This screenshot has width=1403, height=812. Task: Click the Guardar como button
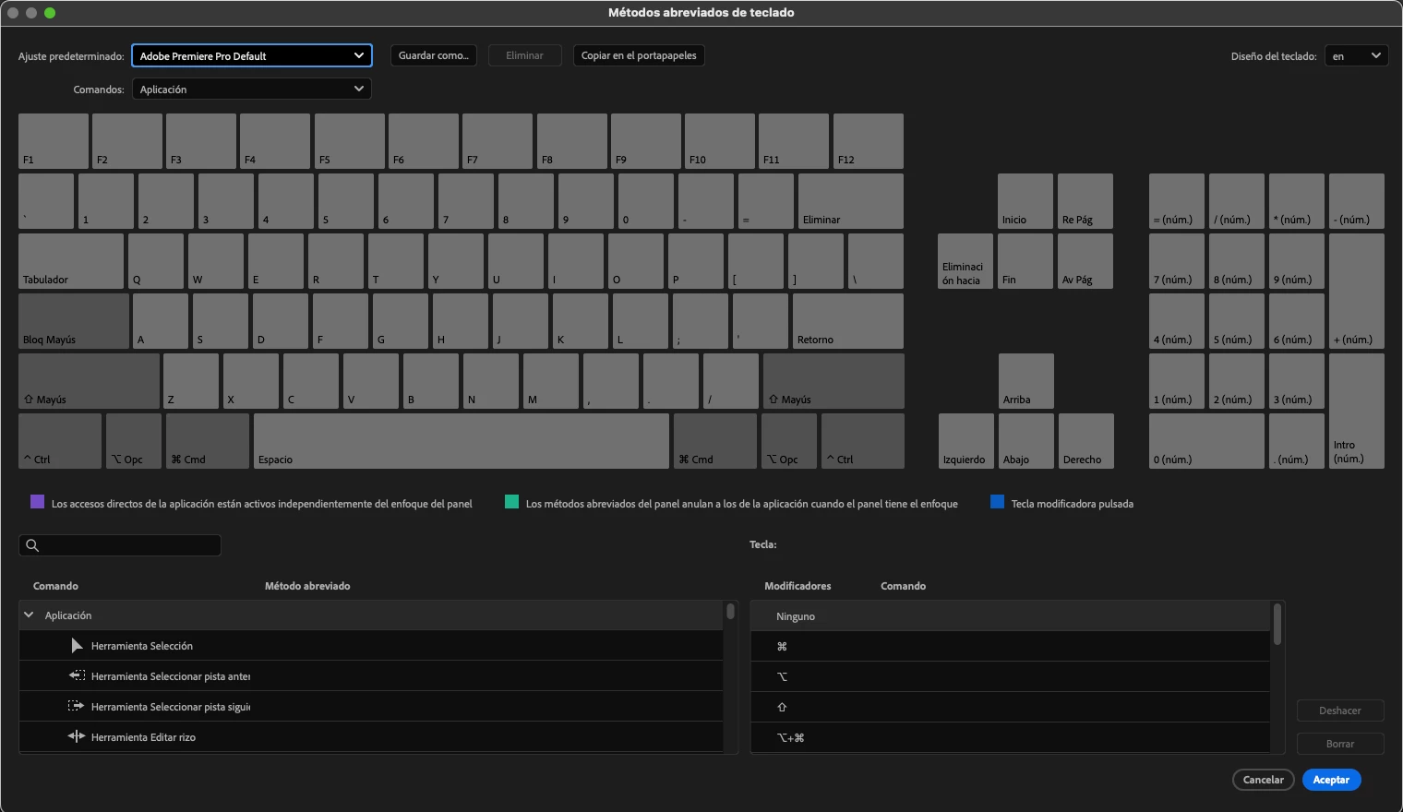click(x=434, y=55)
